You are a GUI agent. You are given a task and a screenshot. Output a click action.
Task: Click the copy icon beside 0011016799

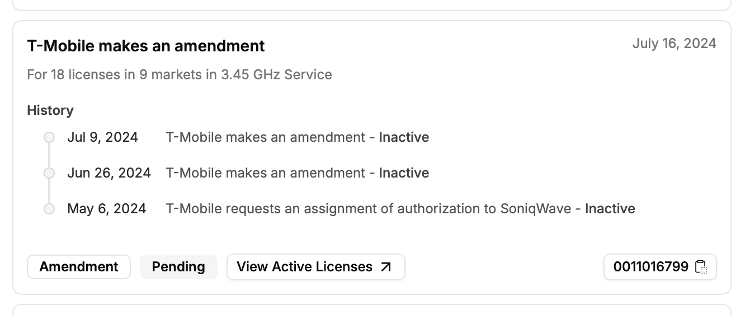point(701,267)
